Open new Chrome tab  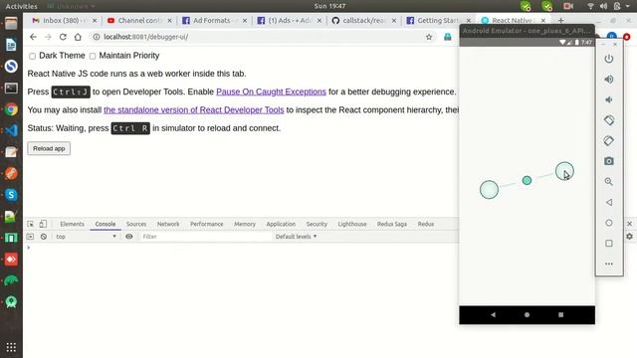[560, 20]
